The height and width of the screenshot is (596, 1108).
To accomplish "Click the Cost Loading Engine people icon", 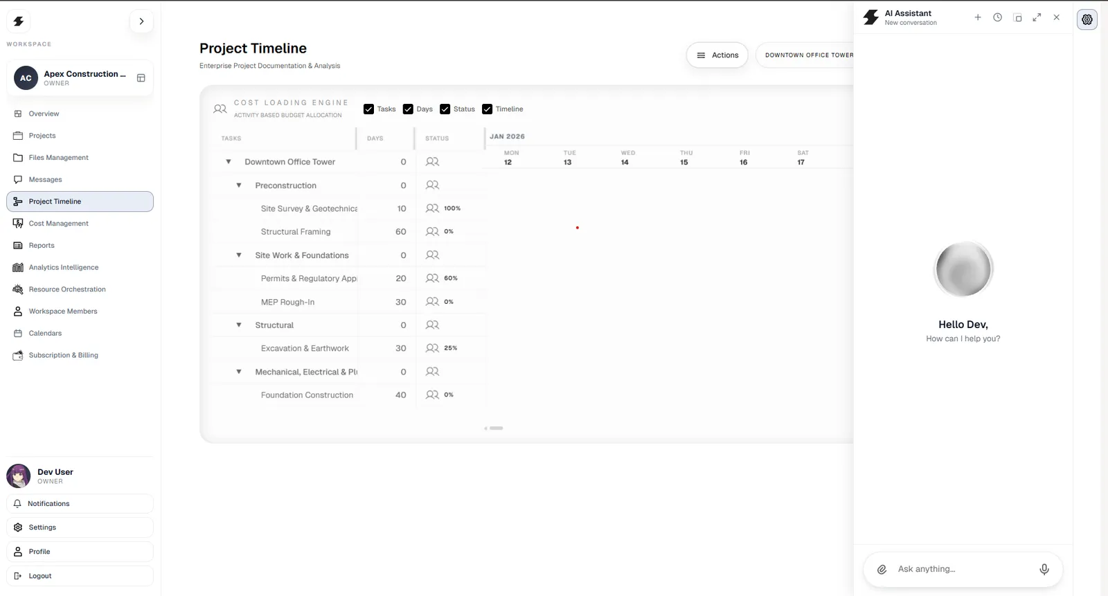I will pyautogui.click(x=220, y=109).
